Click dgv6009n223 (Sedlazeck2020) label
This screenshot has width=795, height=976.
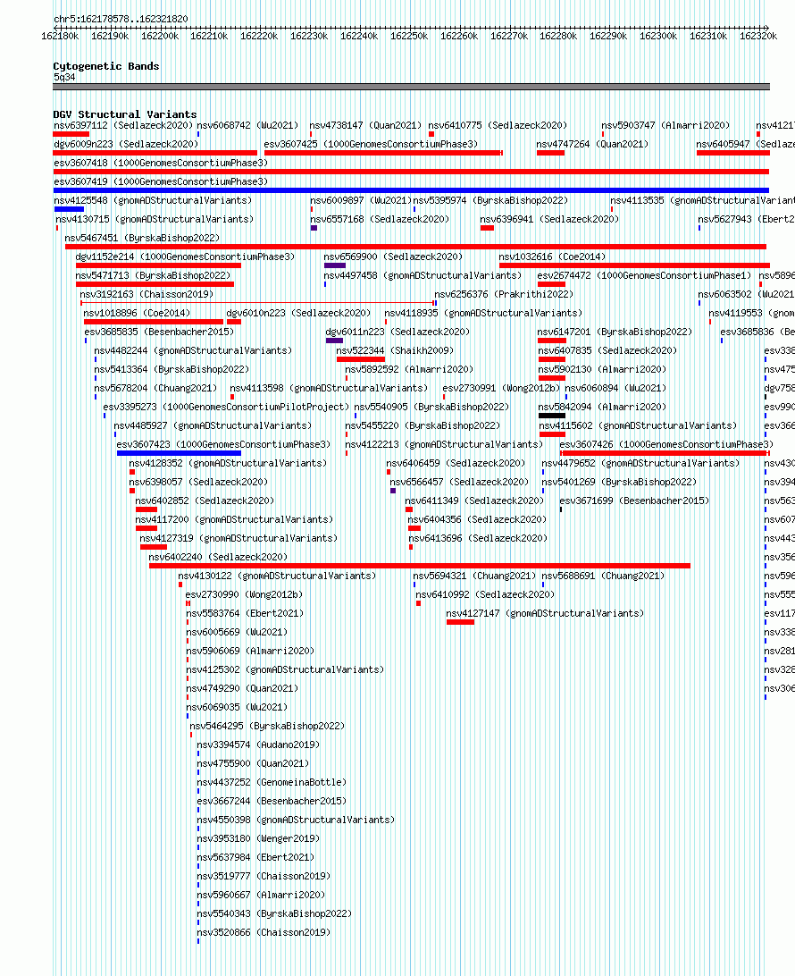pos(126,145)
